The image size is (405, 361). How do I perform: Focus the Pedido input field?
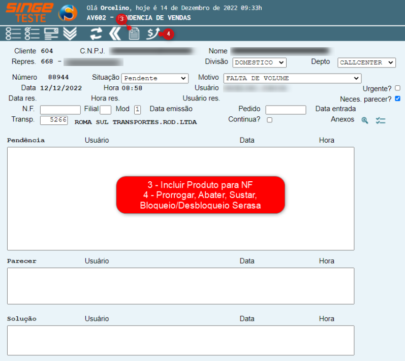tap(286, 110)
